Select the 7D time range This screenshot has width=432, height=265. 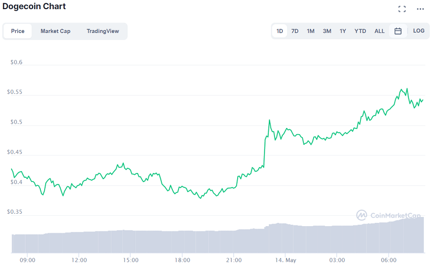pyautogui.click(x=295, y=31)
